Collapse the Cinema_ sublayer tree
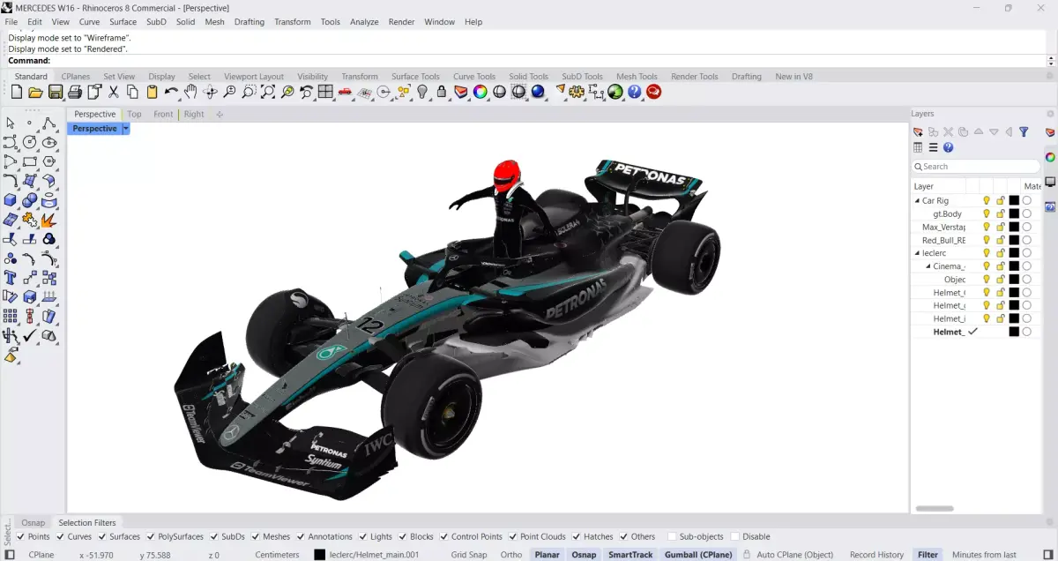 pos(928,266)
